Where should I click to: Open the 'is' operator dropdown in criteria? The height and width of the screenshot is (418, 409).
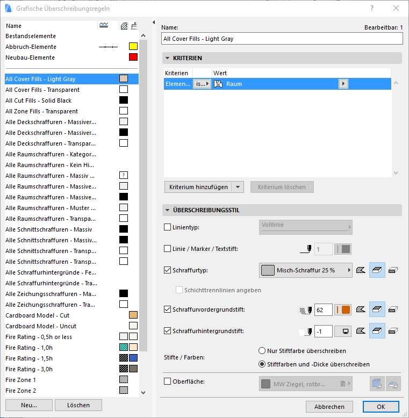202,84
